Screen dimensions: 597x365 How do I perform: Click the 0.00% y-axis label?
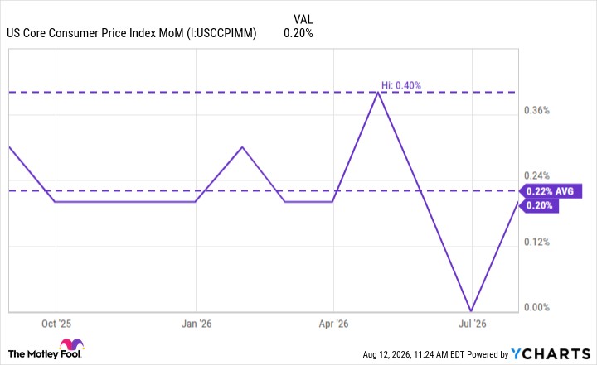click(536, 307)
